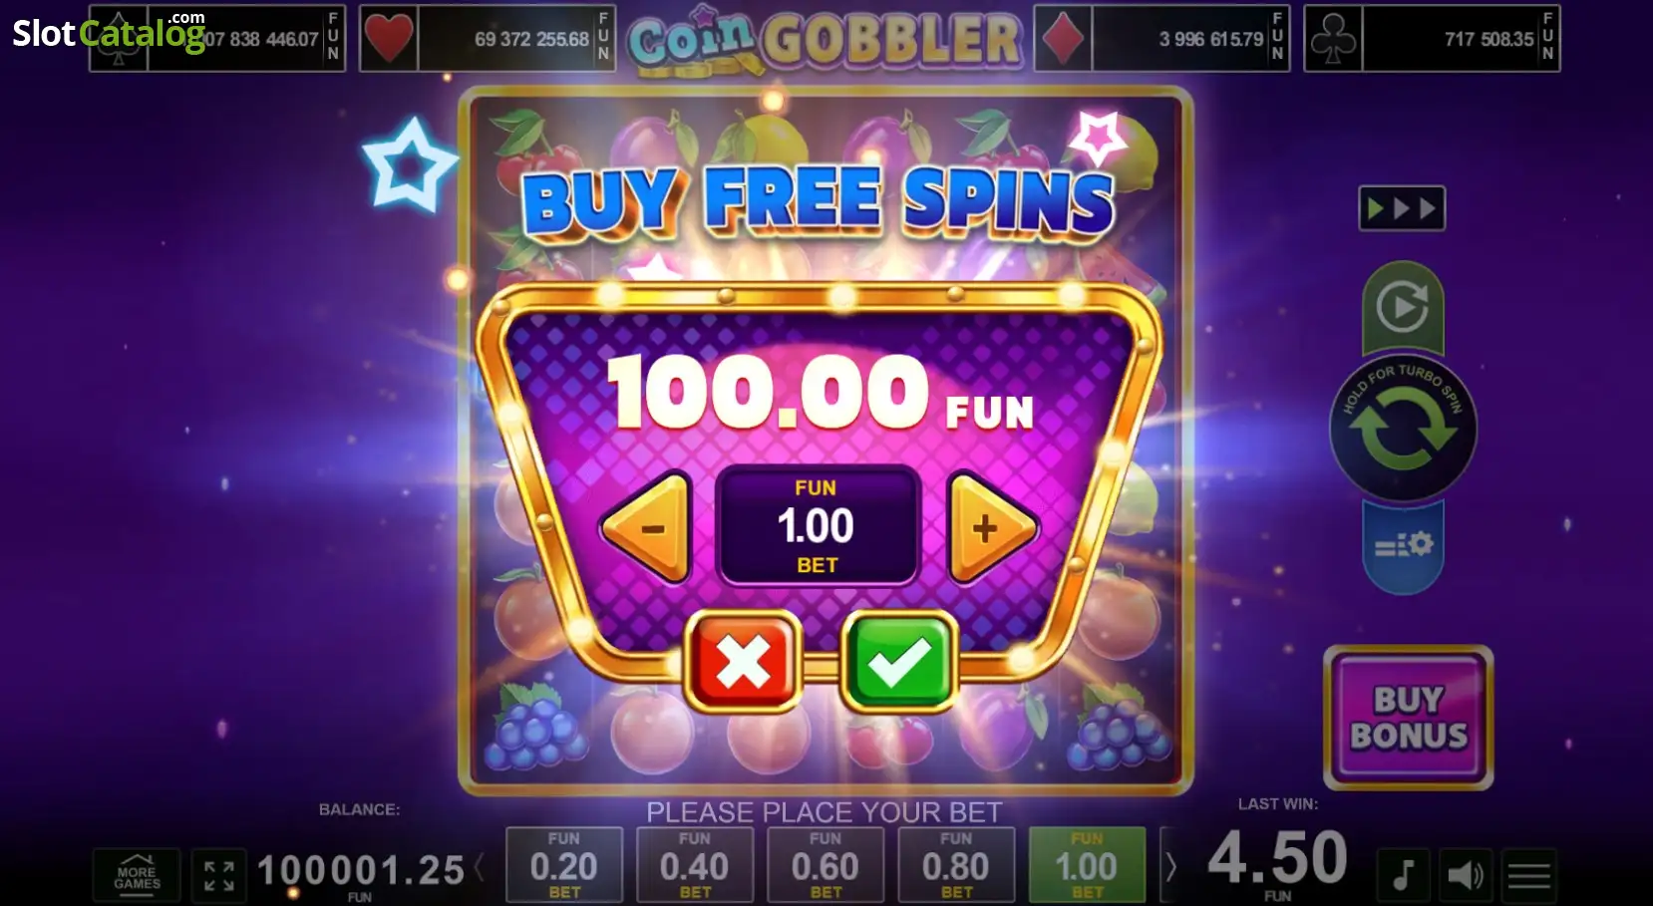
Task: Toggle fast-forward turbo mode icon
Action: (x=1402, y=208)
